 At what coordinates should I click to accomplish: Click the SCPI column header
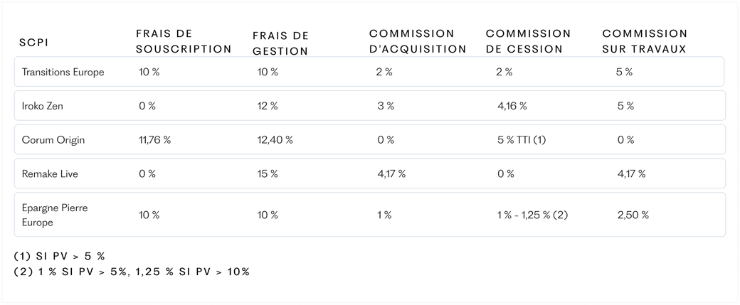[34, 43]
